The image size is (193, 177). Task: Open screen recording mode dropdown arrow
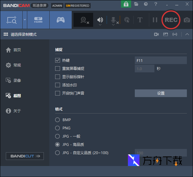[25, 20]
